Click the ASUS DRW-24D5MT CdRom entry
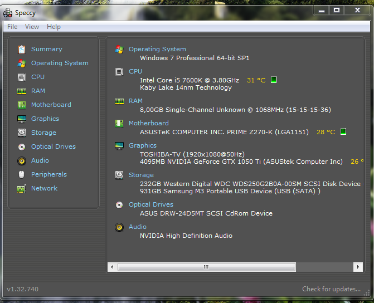This screenshot has height=303, width=374. coord(206,213)
